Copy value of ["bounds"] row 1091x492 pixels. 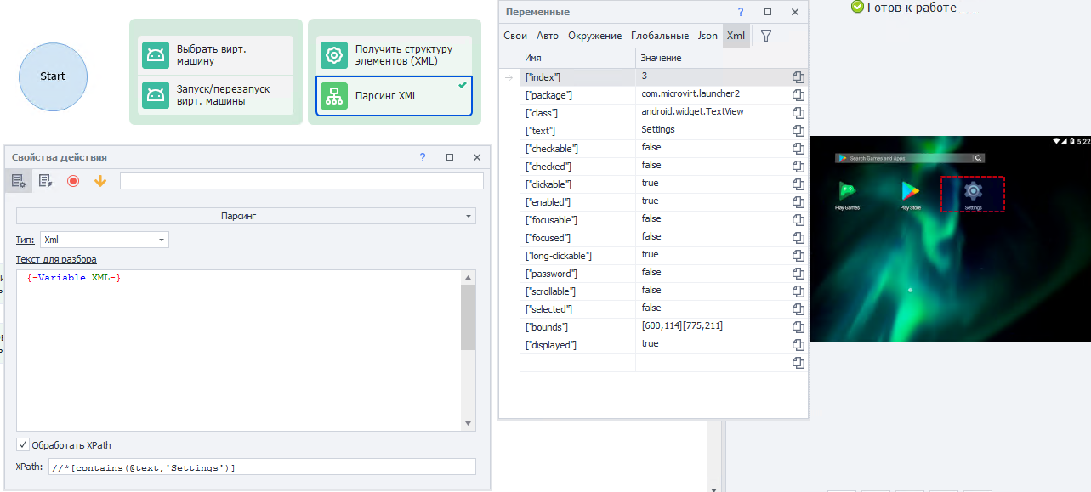tap(798, 327)
